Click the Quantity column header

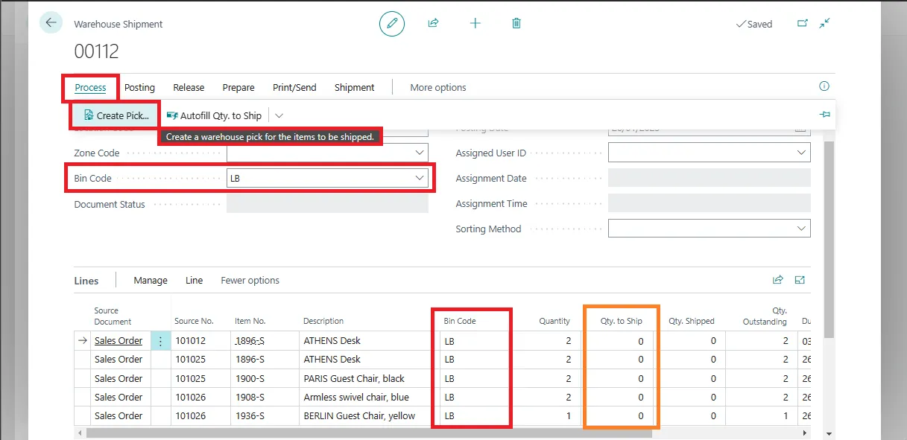point(554,321)
